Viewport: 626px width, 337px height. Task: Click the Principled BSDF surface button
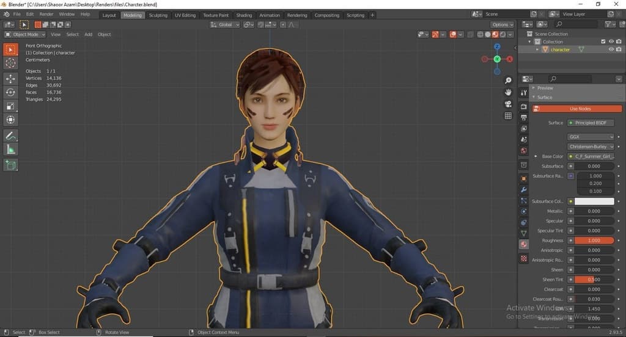[591, 123]
